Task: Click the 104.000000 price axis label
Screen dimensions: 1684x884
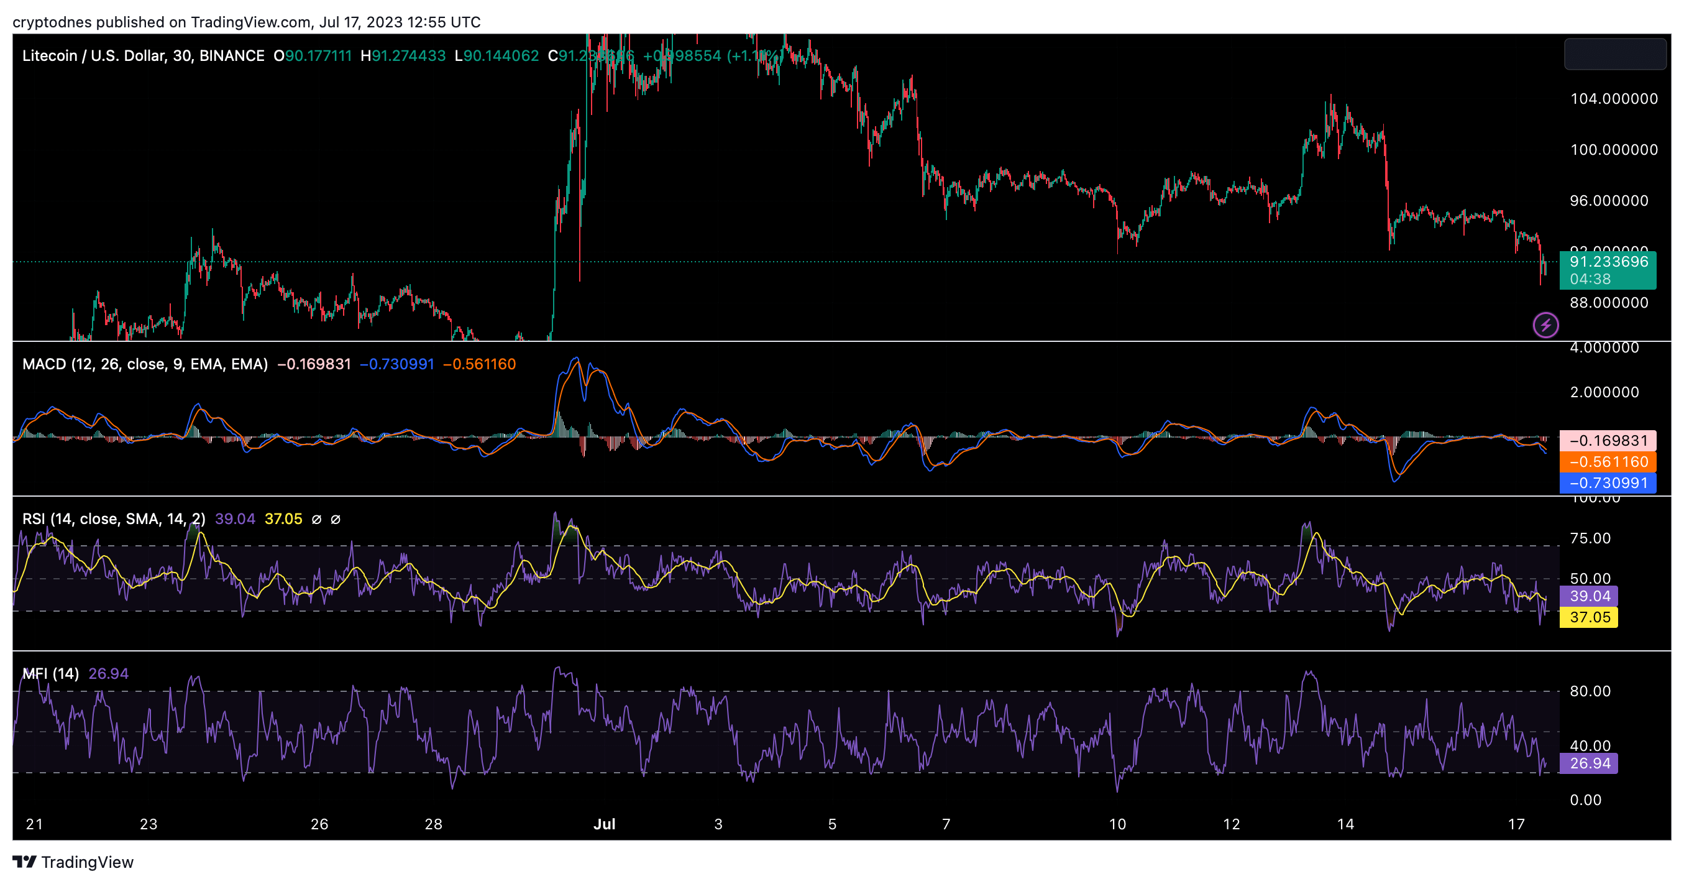Action: click(x=1613, y=99)
